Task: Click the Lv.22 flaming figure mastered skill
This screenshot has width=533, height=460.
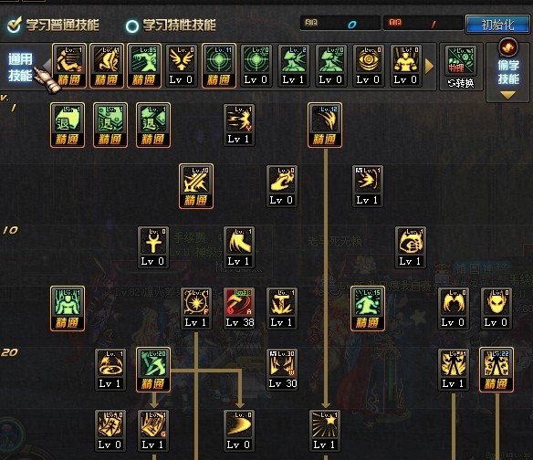Action: point(496,370)
